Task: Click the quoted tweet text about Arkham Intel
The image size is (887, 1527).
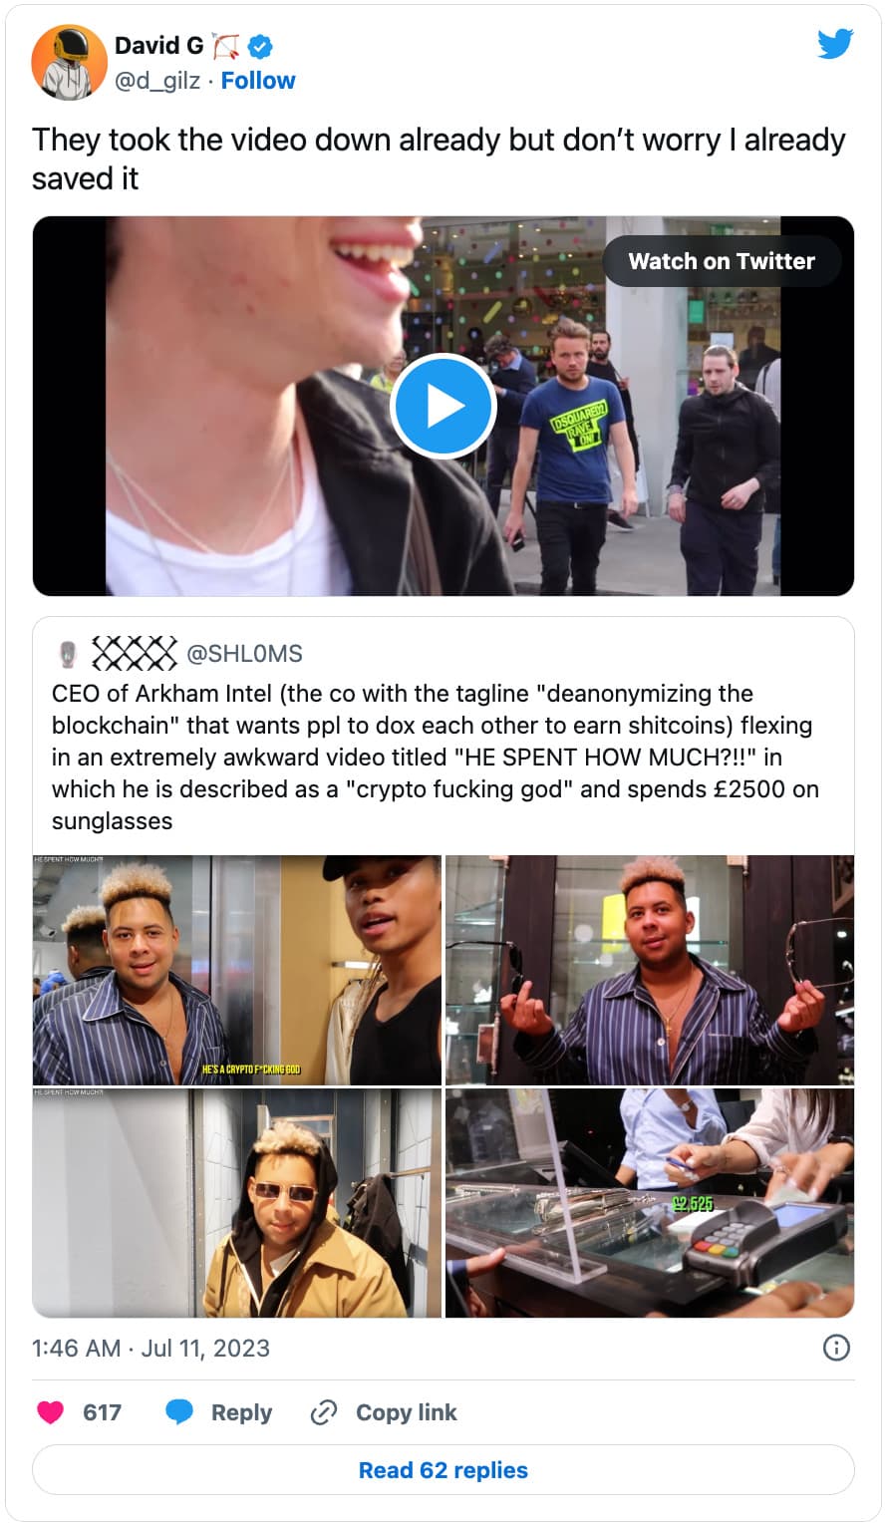Action: [x=436, y=758]
